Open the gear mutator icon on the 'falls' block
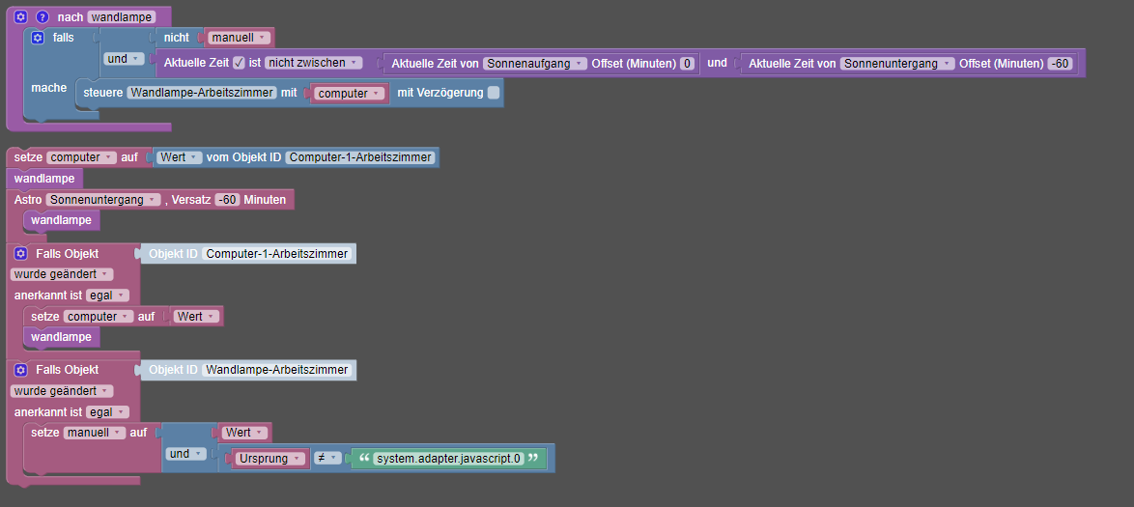Viewport: 1134px width, 507px height. point(38,38)
